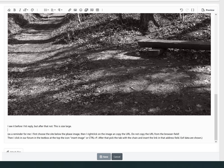Open more insert options after the table
Screen dimensions: 224x168
(102, 10)
